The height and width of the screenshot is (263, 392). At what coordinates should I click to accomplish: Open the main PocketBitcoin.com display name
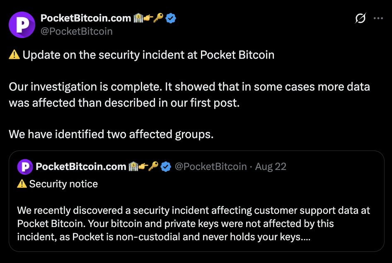point(86,18)
